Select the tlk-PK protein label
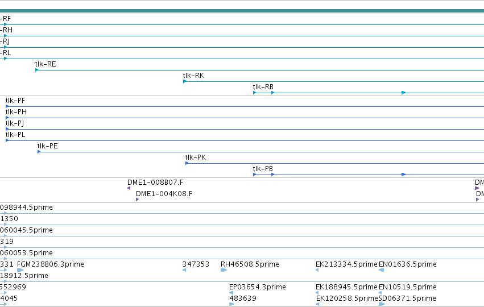Image resolution: width=484 pixels, height=307 pixels. (x=196, y=157)
